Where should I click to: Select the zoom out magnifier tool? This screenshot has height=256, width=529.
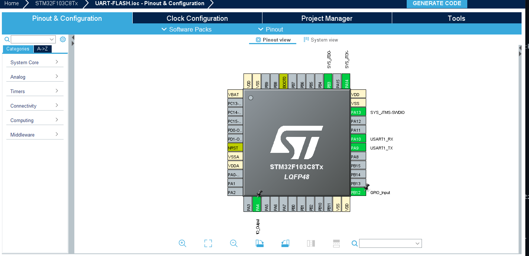tap(233, 243)
